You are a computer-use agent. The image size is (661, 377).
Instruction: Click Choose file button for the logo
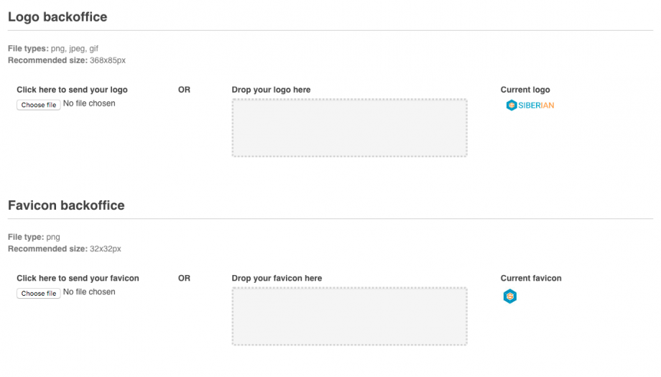coord(39,105)
